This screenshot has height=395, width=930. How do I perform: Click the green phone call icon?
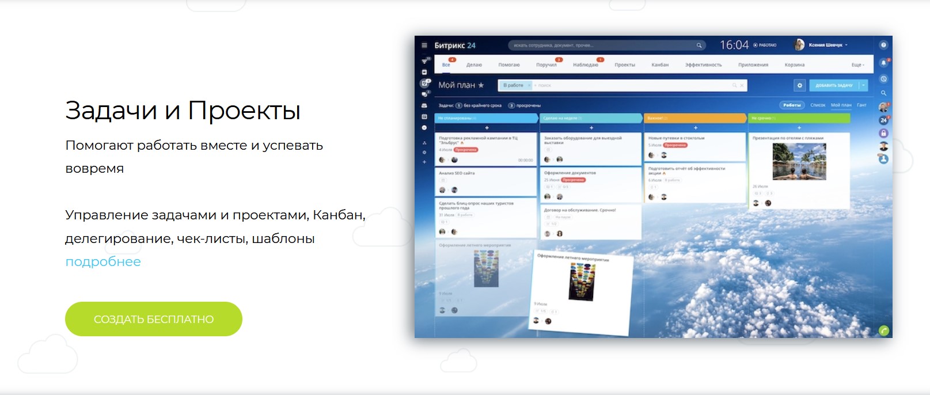883,331
